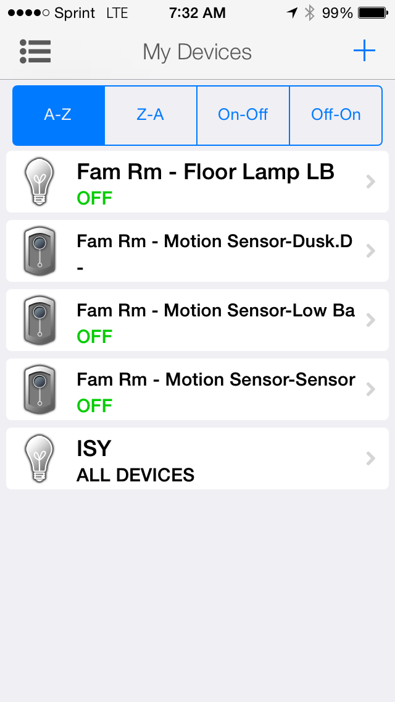Viewport: 395px width, 702px height.
Task: Tap the Motion Sensor-Dusk.D sensor icon
Action: (x=39, y=250)
